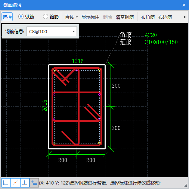Click the upper 300 dimension value
Viewport: 189px width, 189px height.
click(x=116, y=86)
